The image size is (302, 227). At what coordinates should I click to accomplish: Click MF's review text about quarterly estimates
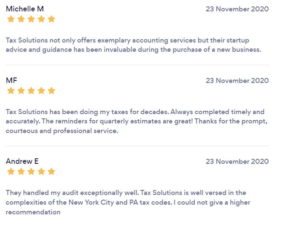pos(137,121)
